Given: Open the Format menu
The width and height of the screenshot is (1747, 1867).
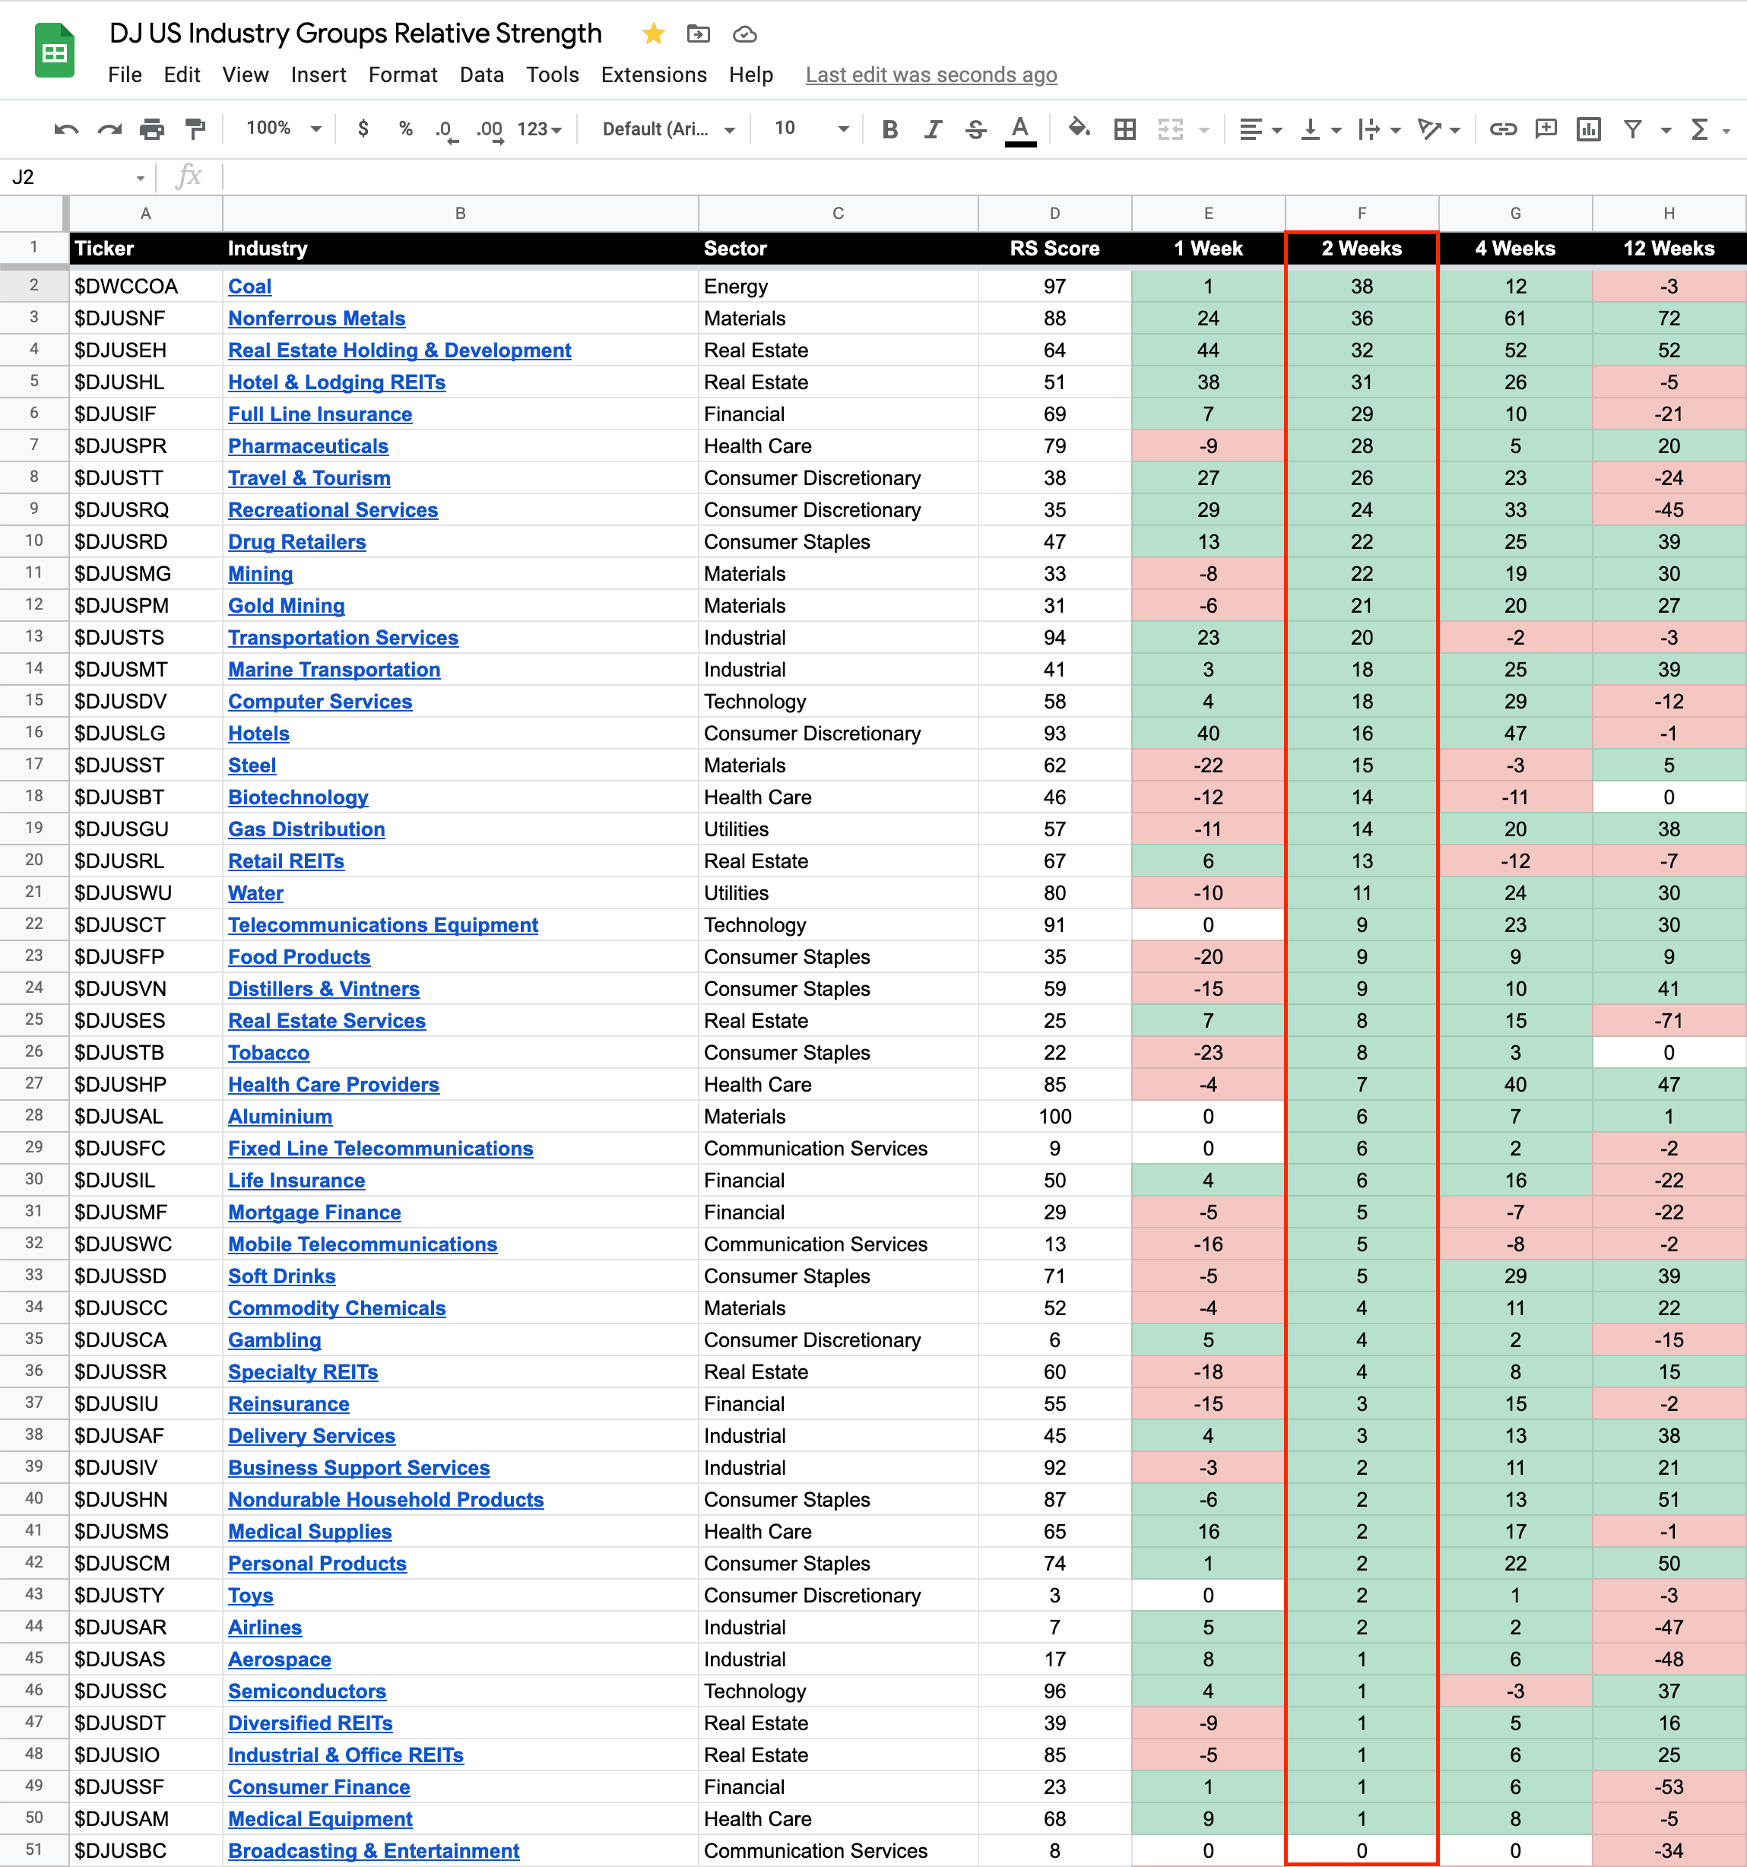Looking at the screenshot, I should (402, 75).
